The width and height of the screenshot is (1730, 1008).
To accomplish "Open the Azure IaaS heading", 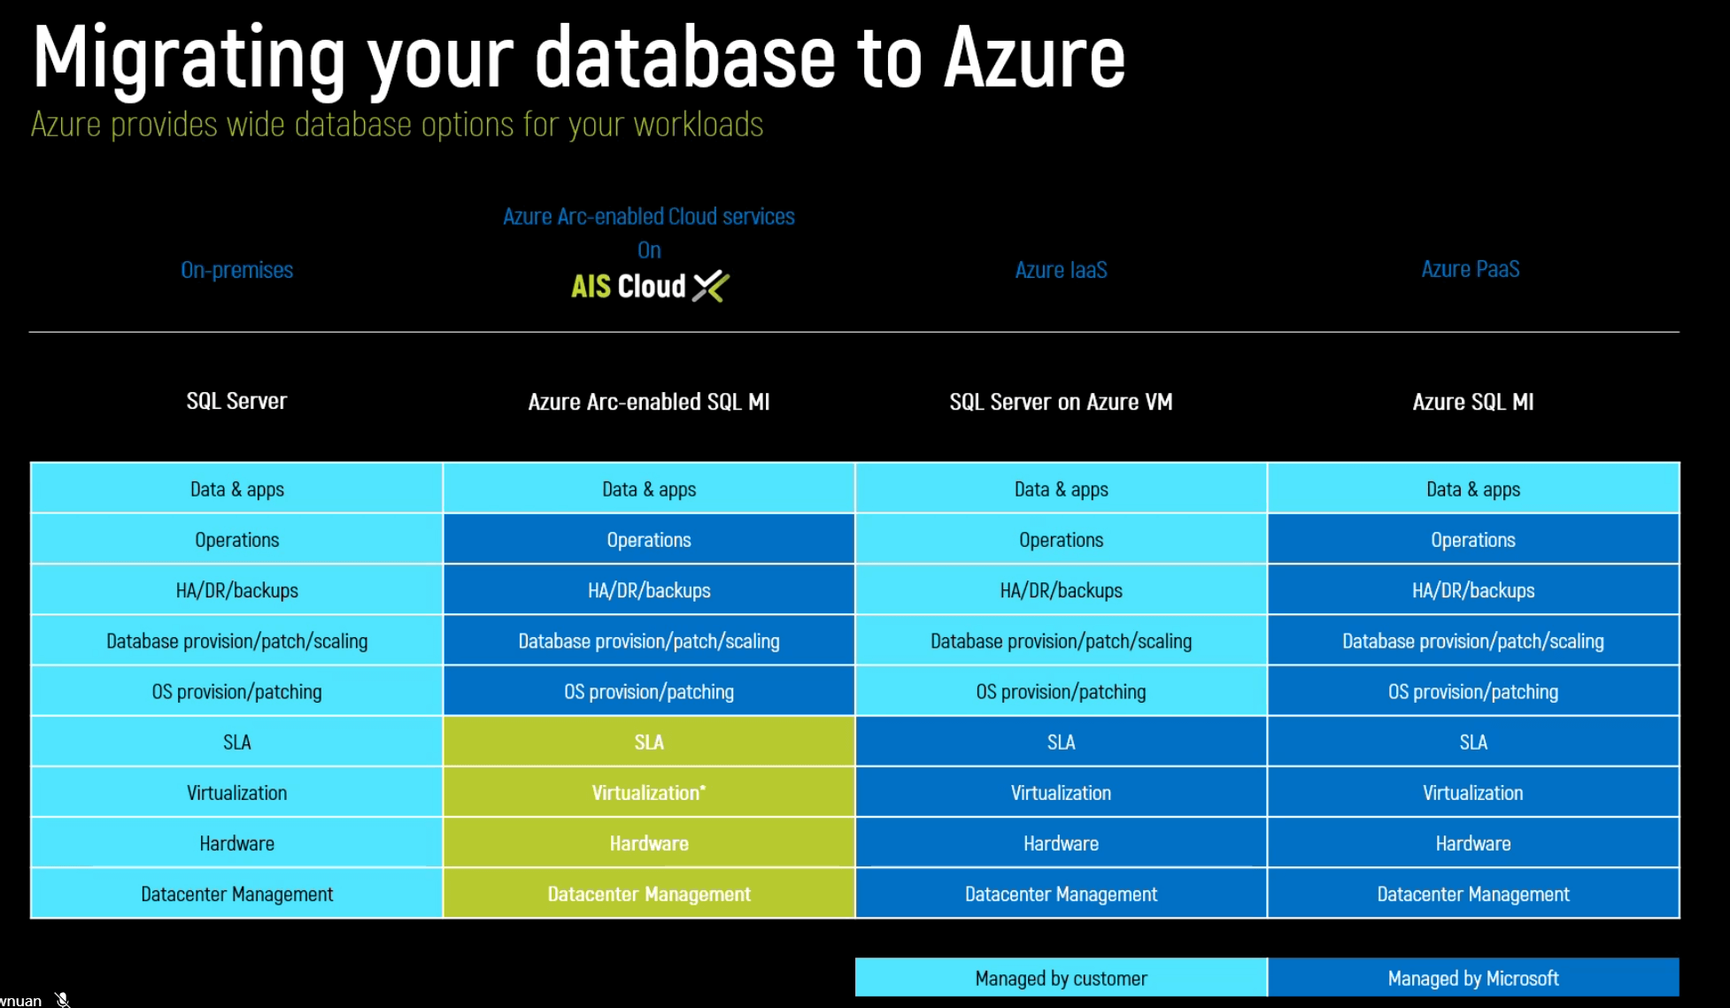I will coord(1061,270).
